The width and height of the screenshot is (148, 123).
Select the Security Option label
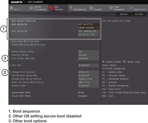tap(20, 55)
